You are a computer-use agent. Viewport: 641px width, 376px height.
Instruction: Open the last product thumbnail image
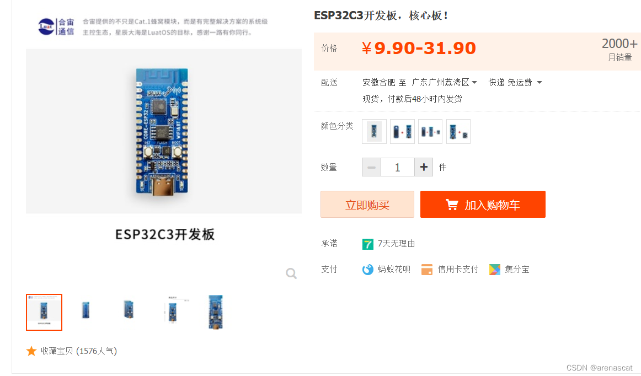coord(216,312)
